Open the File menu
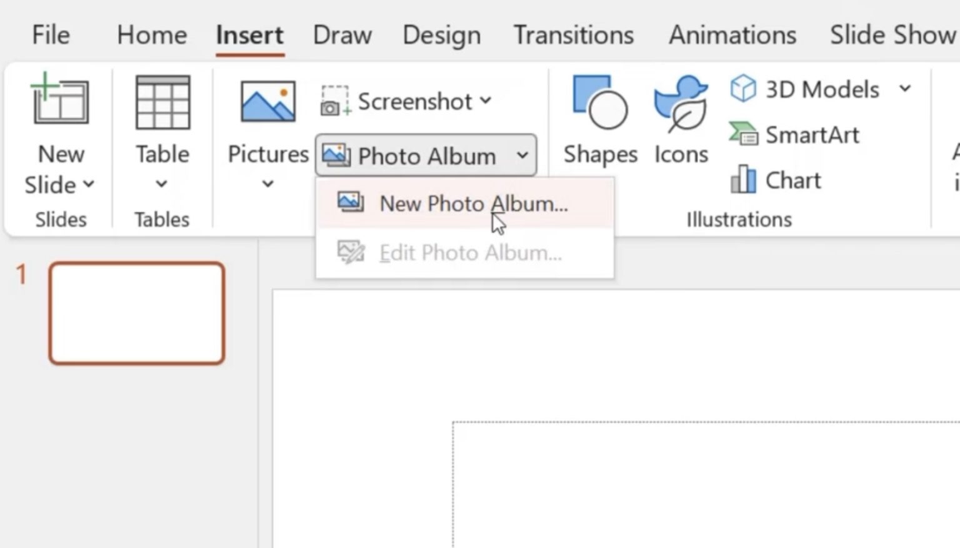960x548 pixels. 49,35
